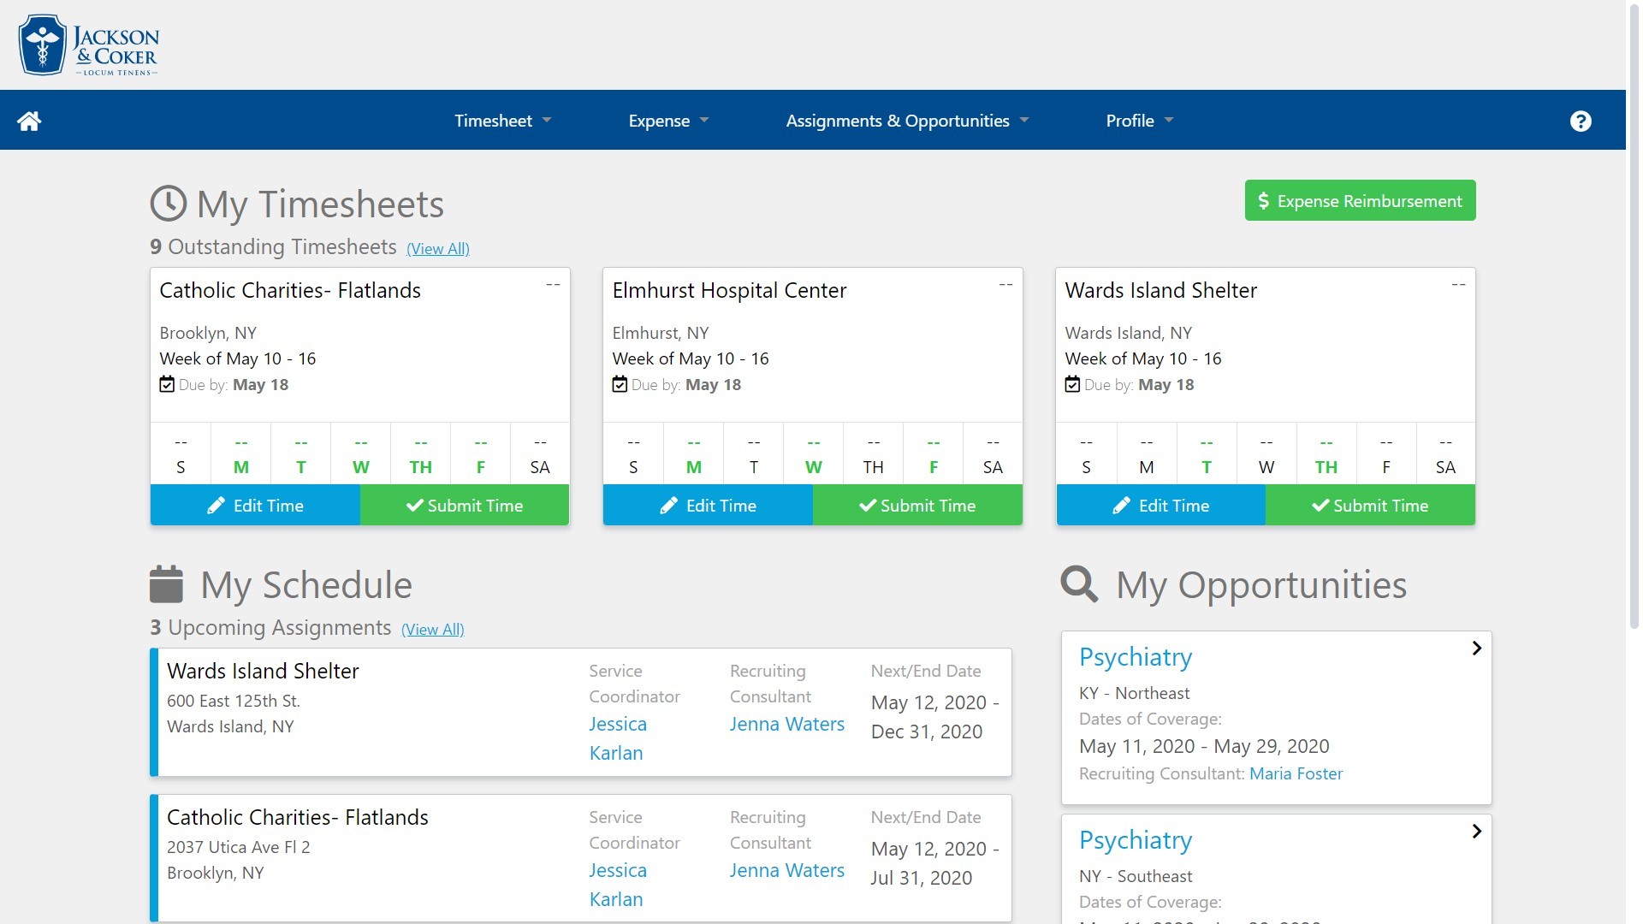The width and height of the screenshot is (1643, 924).
Task: Click the calendar icon beside My Schedule
Action: coord(166,584)
